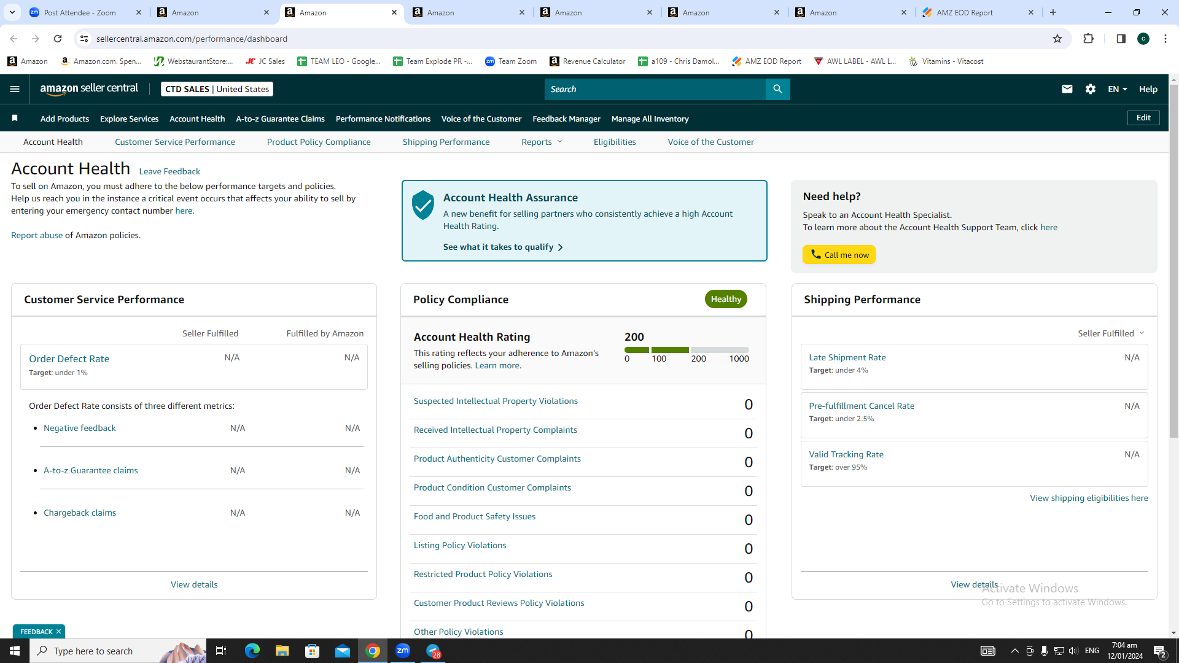Click Task View icon on taskbar
The height and width of the screenshot is (663, 1179).
[221, 651]
